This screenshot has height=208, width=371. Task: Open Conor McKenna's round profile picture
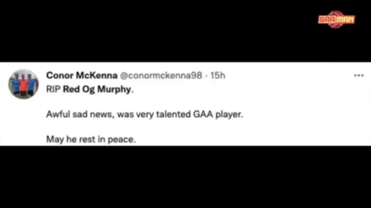(x=23, y=84)
